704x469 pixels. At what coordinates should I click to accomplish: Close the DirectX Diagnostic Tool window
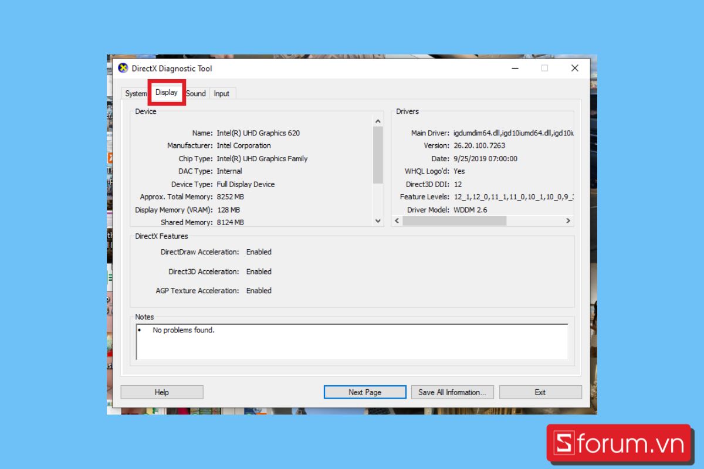[574, 68]
